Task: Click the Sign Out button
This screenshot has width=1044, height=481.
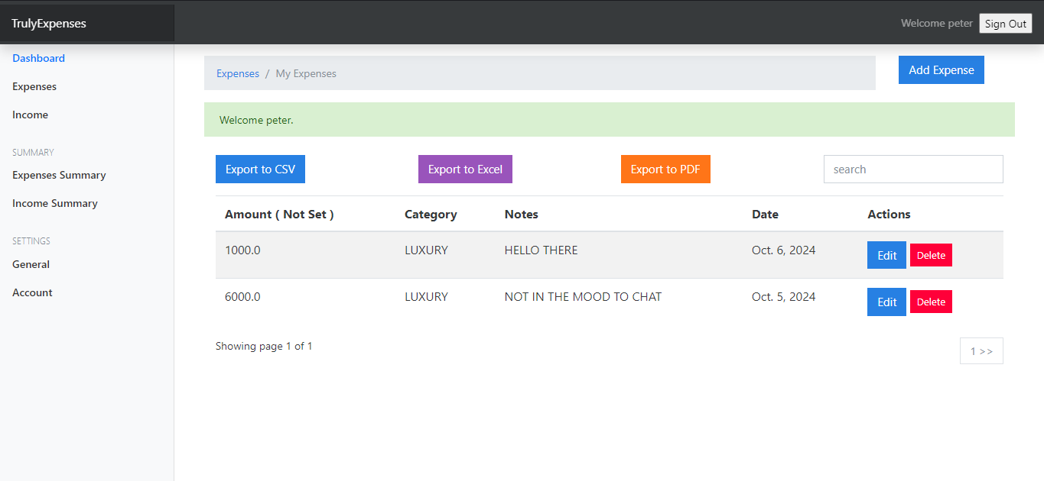Action: [x=1005, y=24]
